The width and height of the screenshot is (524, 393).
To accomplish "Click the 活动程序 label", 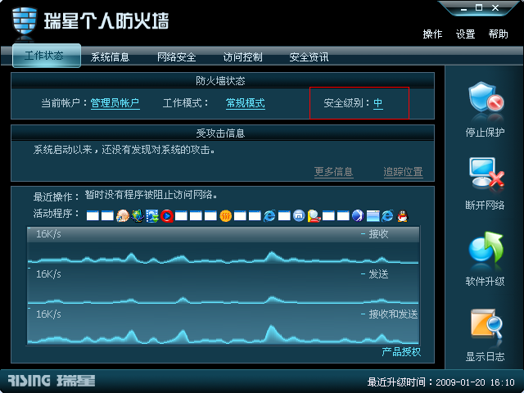I will pos(56,213).
